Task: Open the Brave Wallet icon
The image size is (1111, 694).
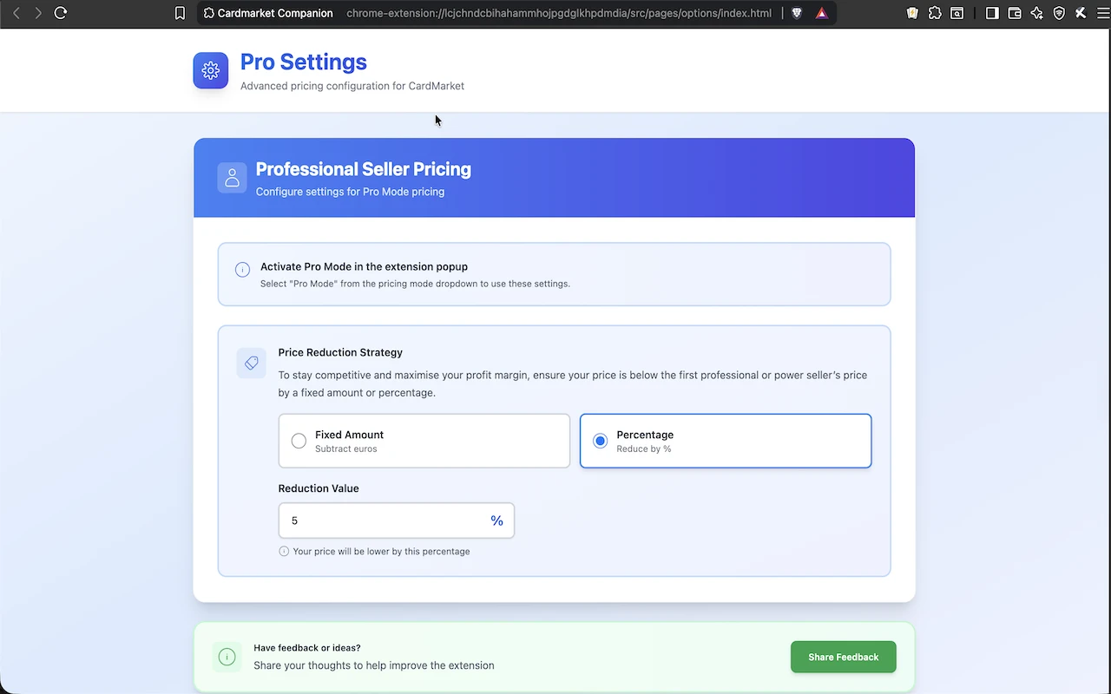Action: pyautogui.click(x=1014, y=13)
